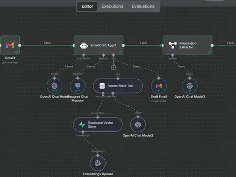The height and width of the screenshot is (177, 236).
Task: Click the Chat Model diamond on Email Draft Agent
Action: coord(84,55)
